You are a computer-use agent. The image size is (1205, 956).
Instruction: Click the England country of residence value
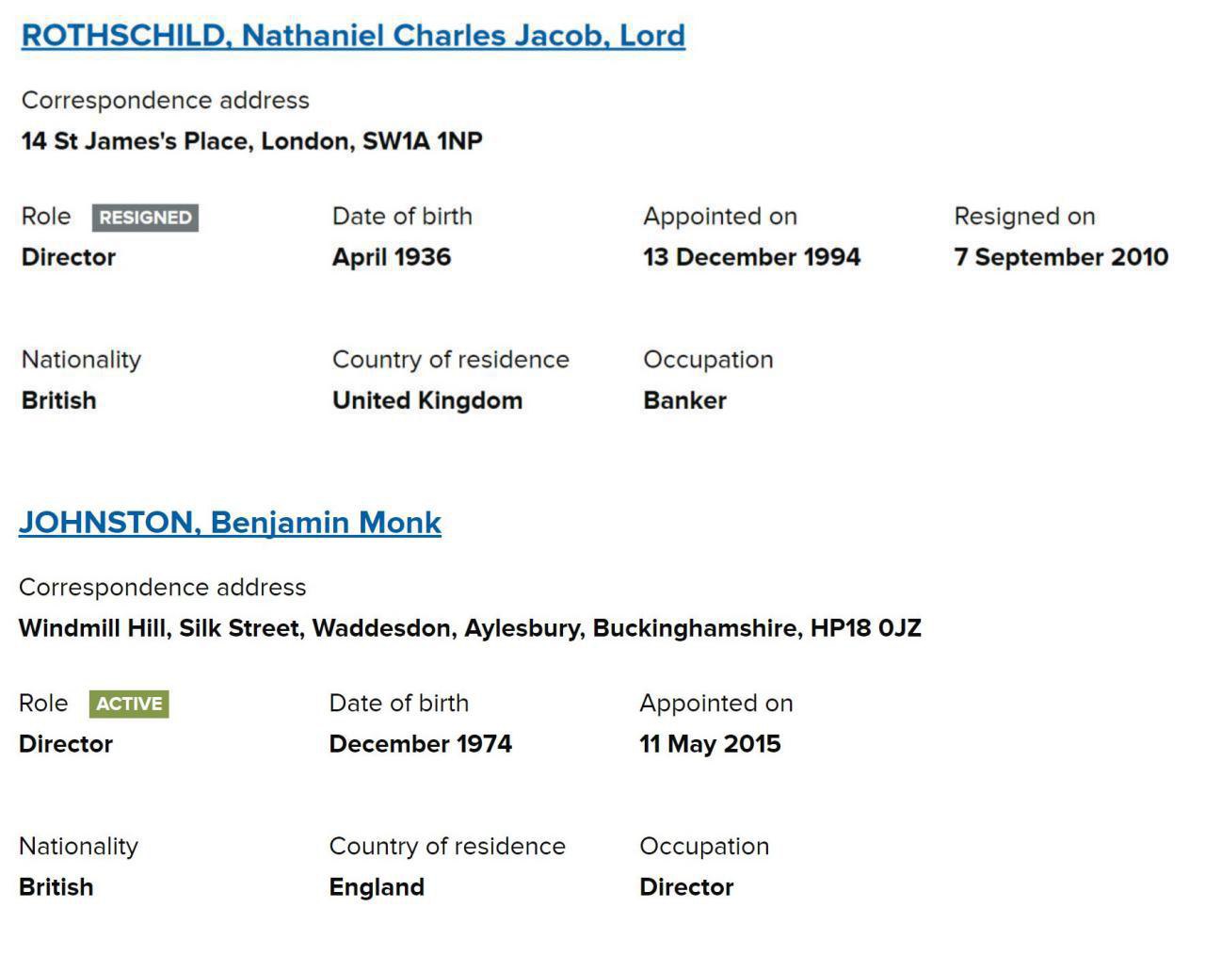(377, 887)
